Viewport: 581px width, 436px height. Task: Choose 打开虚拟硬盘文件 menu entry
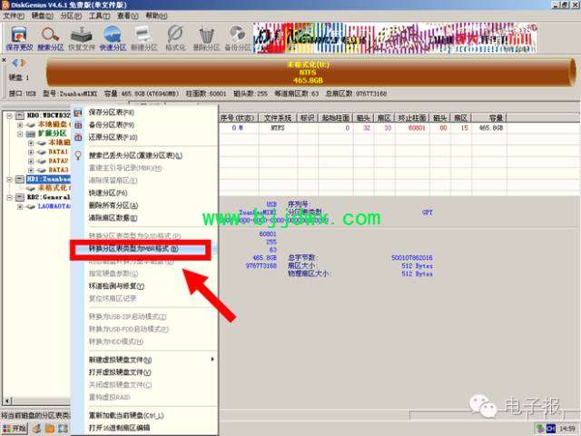coord(120,372)
